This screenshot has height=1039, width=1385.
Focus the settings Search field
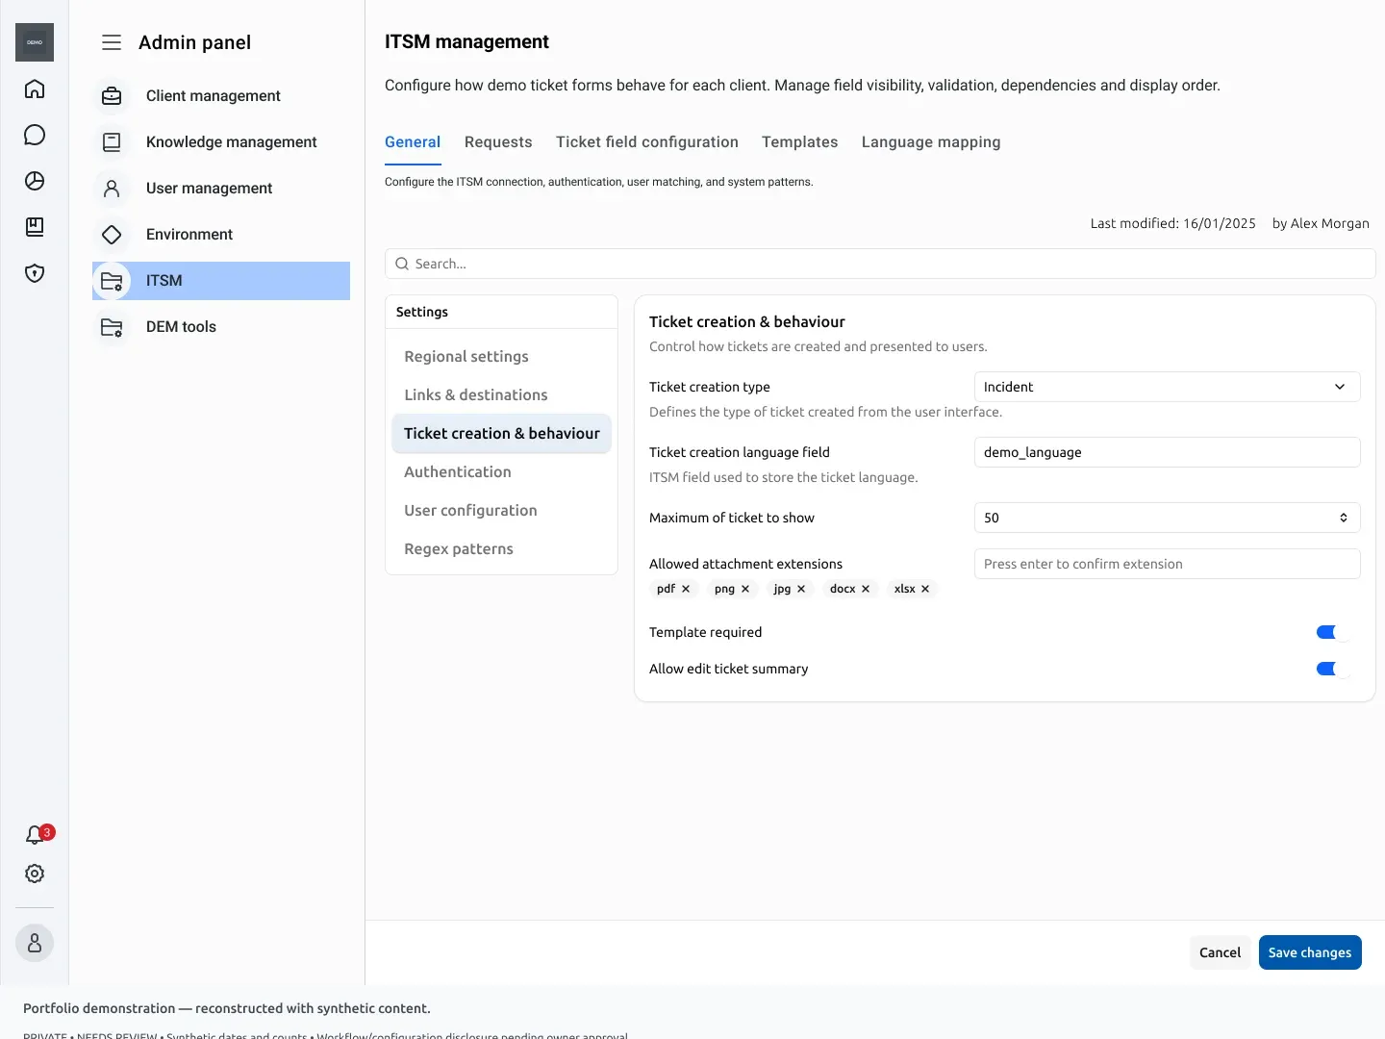[880, 264]
